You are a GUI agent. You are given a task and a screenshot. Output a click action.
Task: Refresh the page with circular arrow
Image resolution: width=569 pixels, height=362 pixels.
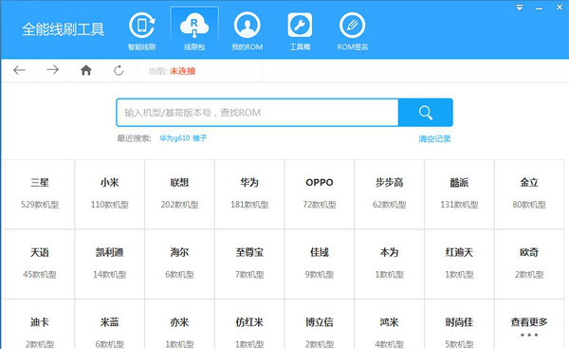click(x=119, y=70)
